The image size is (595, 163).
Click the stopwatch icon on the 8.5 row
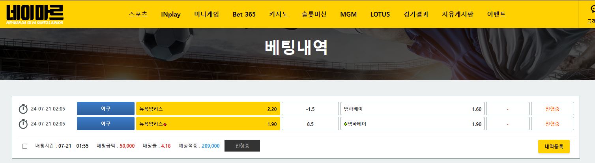coord(23,124)
